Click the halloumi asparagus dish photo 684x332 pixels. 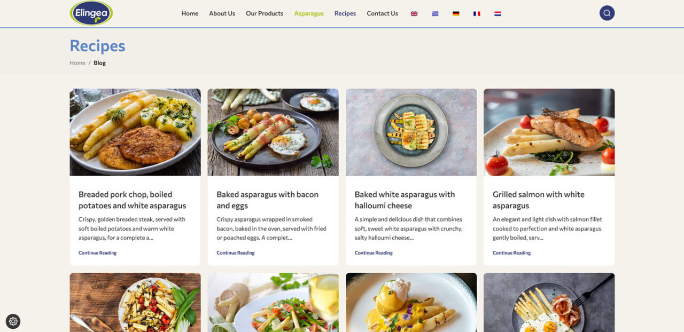411,132
